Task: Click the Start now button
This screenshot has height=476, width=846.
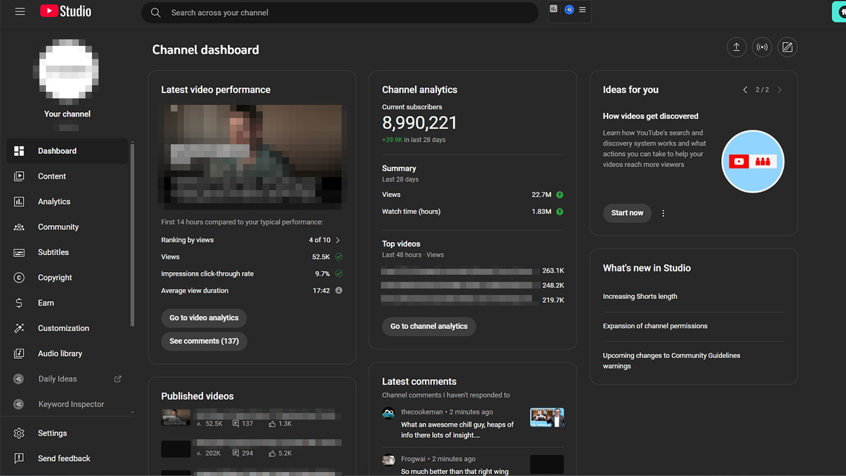Action: [x=627, y=213]
